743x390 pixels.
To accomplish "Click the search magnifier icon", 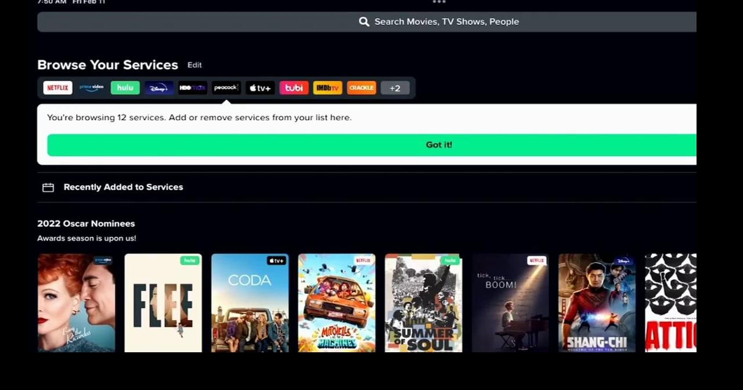I will [364, 21].
